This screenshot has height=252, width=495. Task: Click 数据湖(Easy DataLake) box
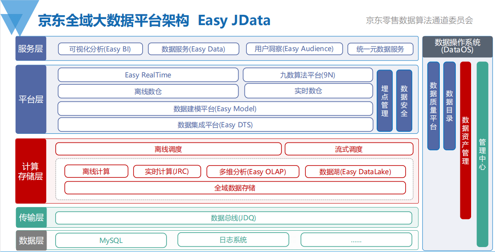[355, 171]
